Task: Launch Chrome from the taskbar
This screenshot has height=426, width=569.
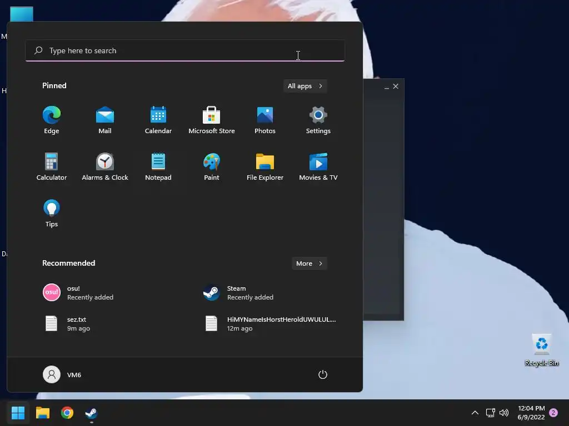Action: click(x=67, y=413)
